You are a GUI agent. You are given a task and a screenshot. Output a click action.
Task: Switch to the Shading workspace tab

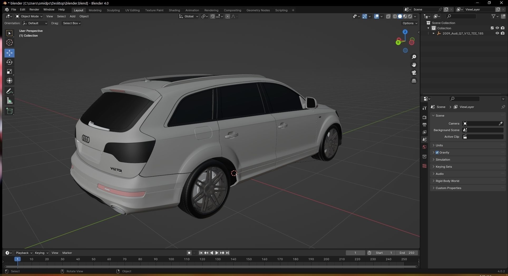[x=174, y=10]
